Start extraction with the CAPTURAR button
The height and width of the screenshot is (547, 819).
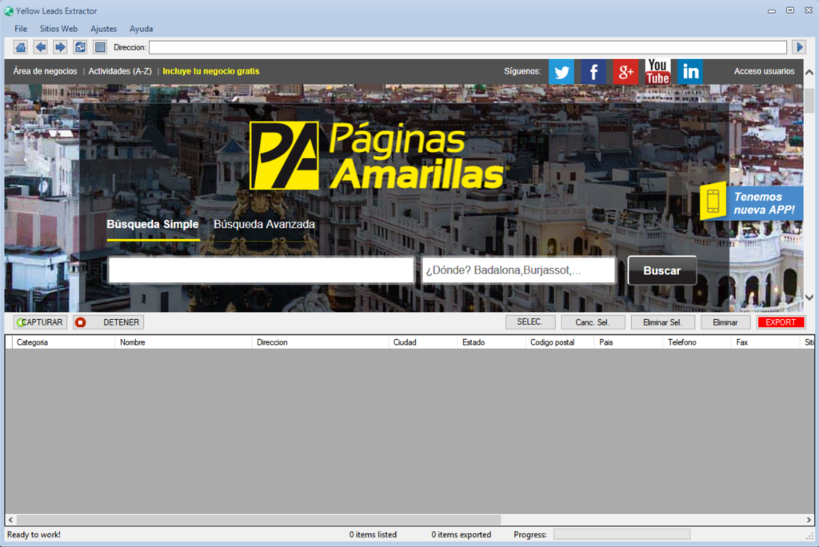[x=40, y=322]
